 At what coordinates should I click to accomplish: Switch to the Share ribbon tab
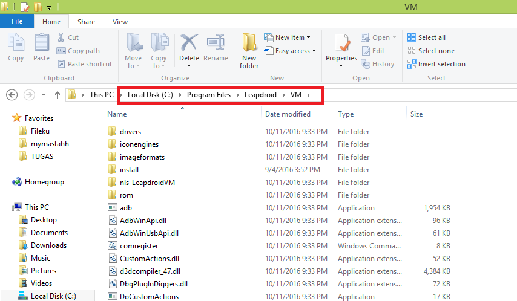[86, 22]
